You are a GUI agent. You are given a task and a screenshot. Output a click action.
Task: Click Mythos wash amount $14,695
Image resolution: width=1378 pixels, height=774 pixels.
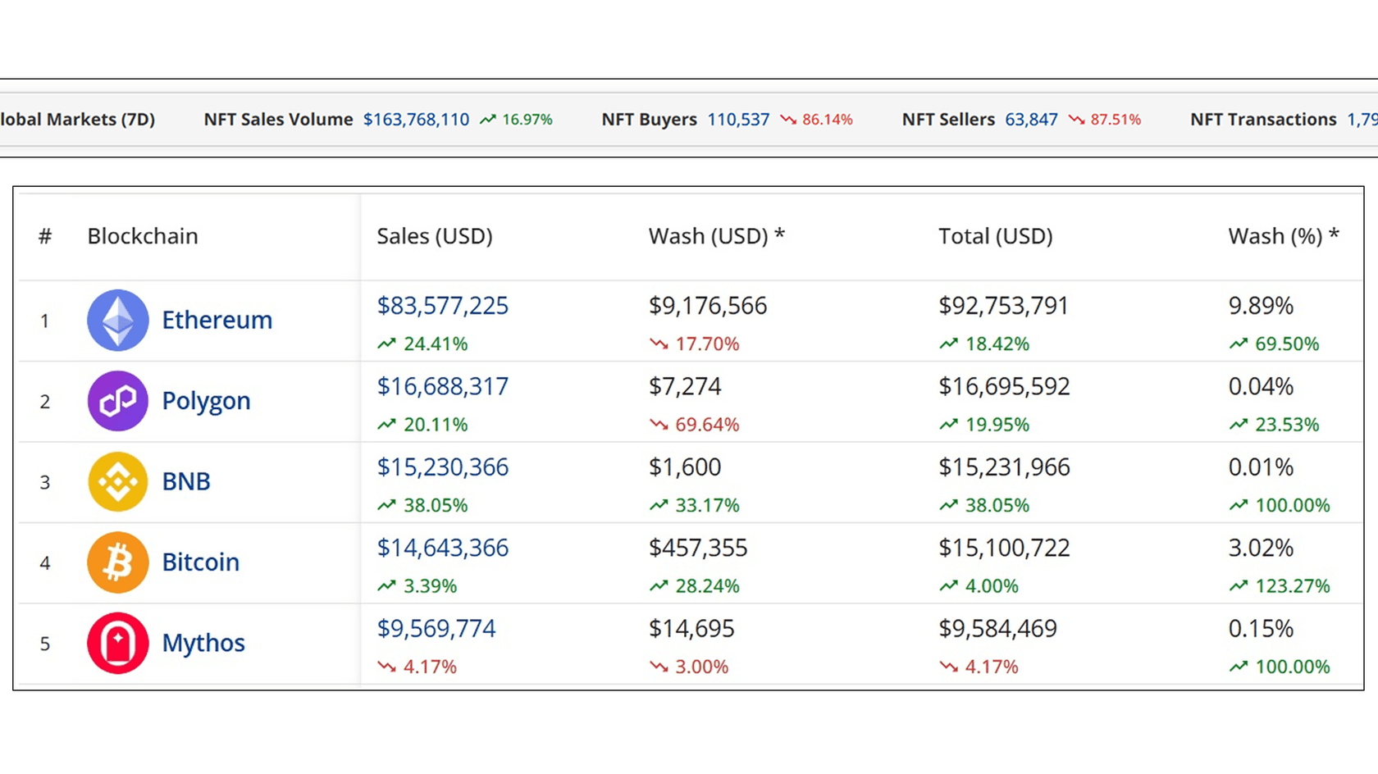coord(691,629)
